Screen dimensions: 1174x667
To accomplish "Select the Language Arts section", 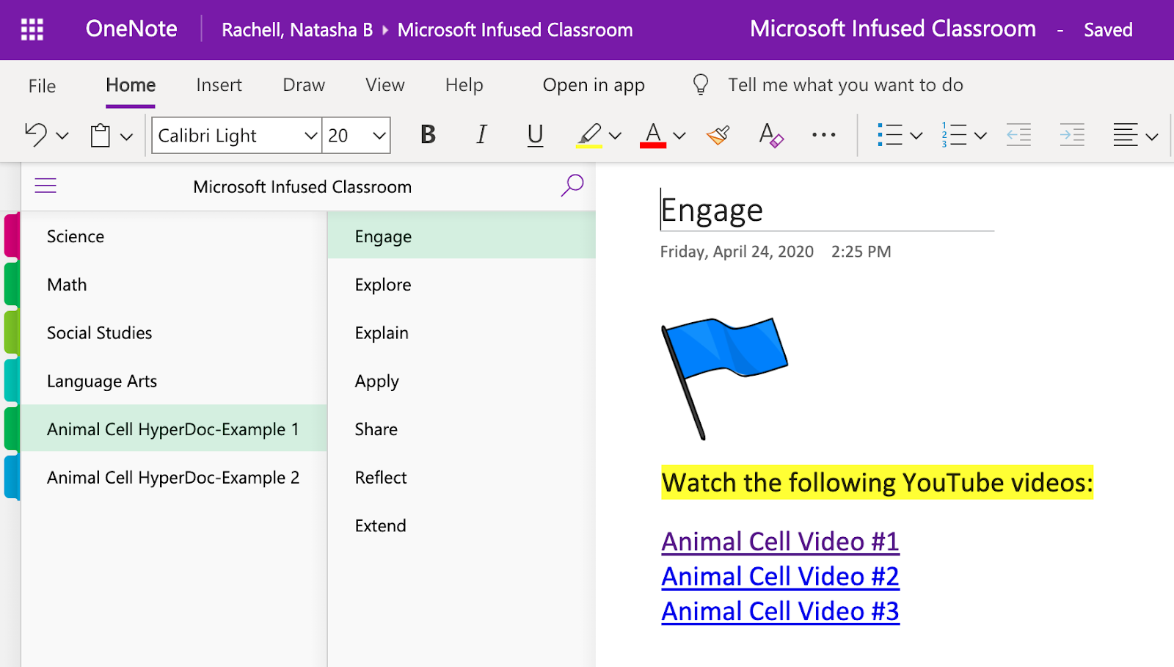I will click(x=173, y=382).
